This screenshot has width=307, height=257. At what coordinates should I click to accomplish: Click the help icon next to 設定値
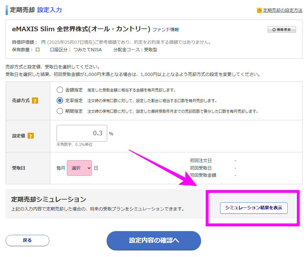pos(31,136)
